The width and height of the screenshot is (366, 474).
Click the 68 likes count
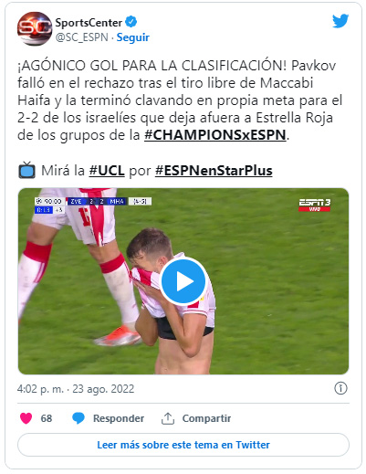coord(47,418)
